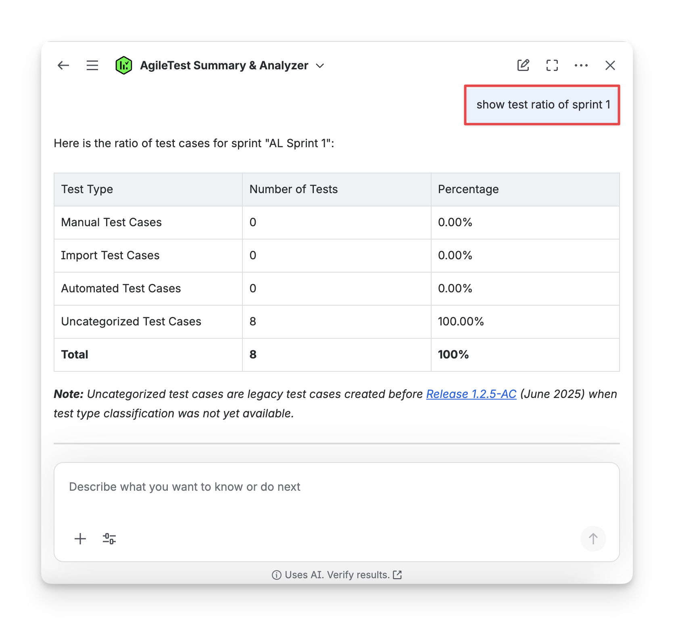The width and height of the screenshot is (674, 625).
Task: Click the Test Type column header
Action: pyautogui.click(x=87, y=189)
